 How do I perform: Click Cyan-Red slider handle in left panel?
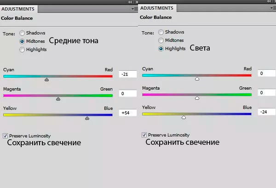[x=46, y=80]
